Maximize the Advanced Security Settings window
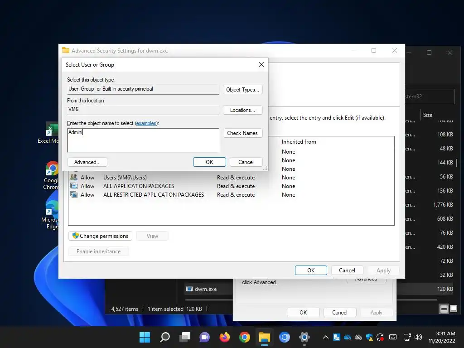This screenshot has width=464, height=348. (374, 50)
